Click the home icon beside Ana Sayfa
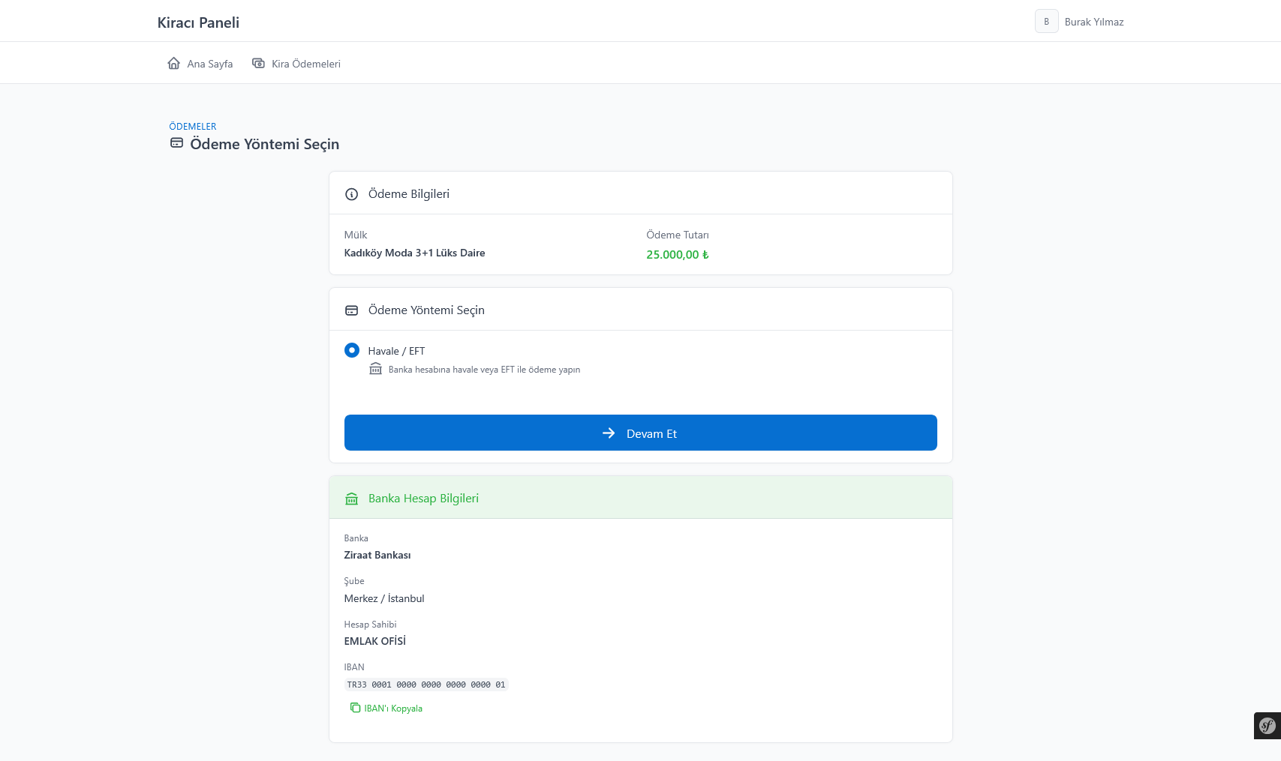 (x=173, y=64)
